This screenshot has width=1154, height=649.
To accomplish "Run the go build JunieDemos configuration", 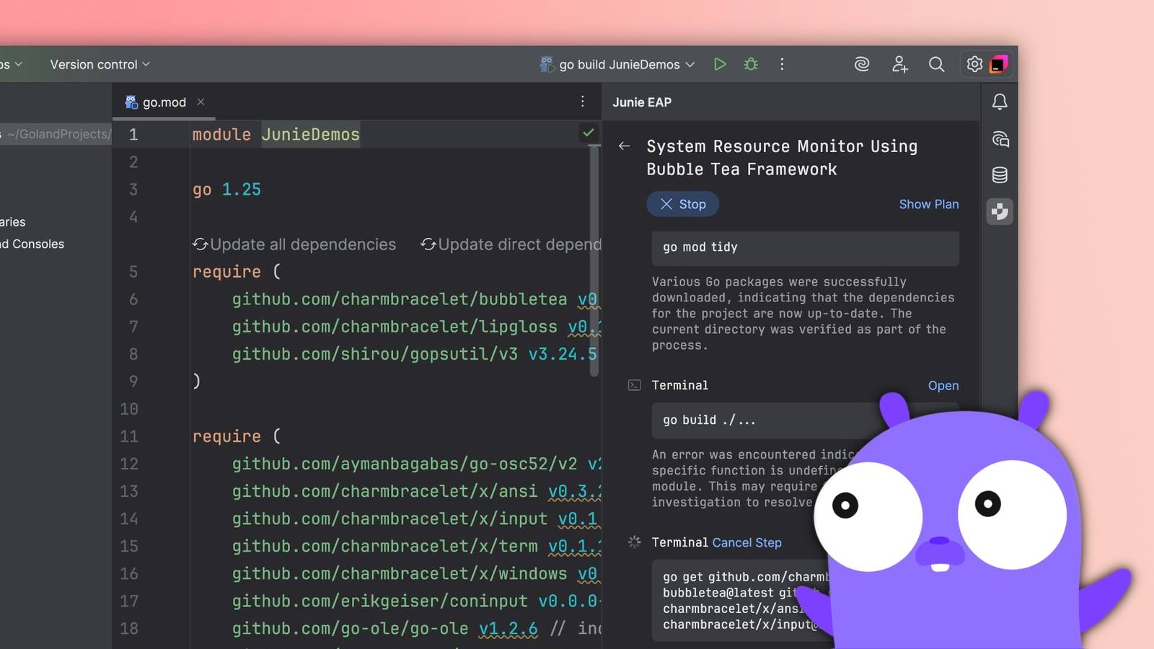I will click(719, 64).
